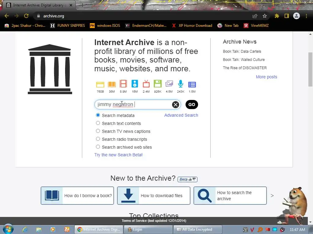313x234 pixels.
Task: Open the book icon of borrow a book card
Action: click(52, 195)
